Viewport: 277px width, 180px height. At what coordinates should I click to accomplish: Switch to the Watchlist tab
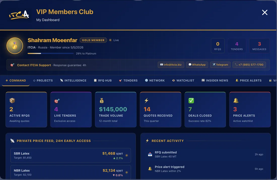(x=183, y=80)
